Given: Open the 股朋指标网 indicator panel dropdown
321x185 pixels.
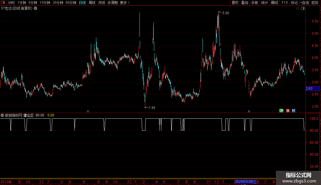Looking at the screenshot, I should coord(2,115).
